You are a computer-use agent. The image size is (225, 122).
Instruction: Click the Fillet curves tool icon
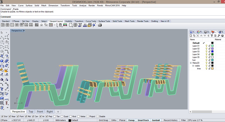[6, 51]
